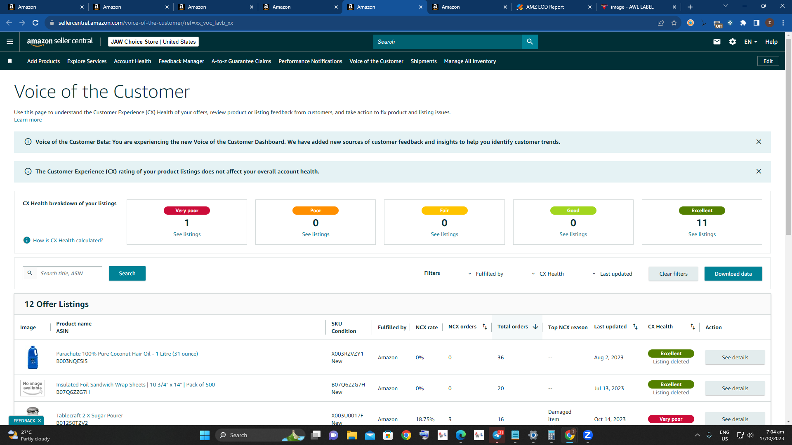Show hidden system tray icons

pyautogui.click(x=698, y=435)
